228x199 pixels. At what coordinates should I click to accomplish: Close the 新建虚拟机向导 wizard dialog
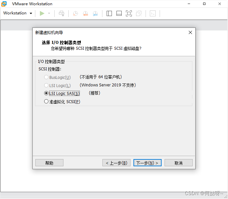tap(190, 32)
